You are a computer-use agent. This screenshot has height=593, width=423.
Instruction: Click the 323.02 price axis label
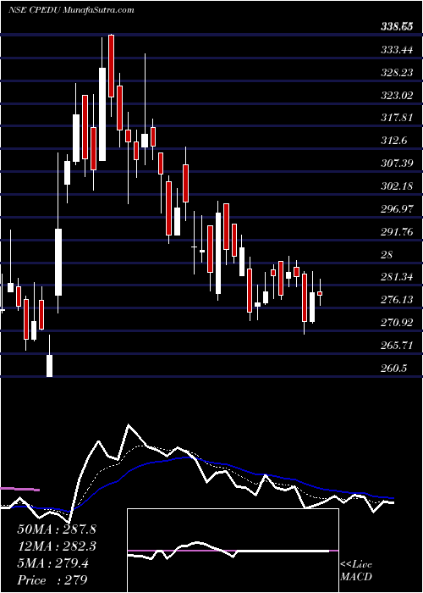tap(397, 95)
